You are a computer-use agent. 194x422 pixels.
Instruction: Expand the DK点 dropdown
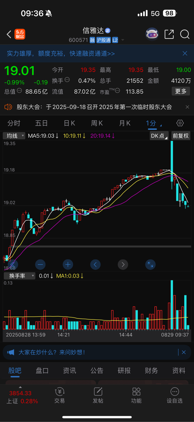159,136
